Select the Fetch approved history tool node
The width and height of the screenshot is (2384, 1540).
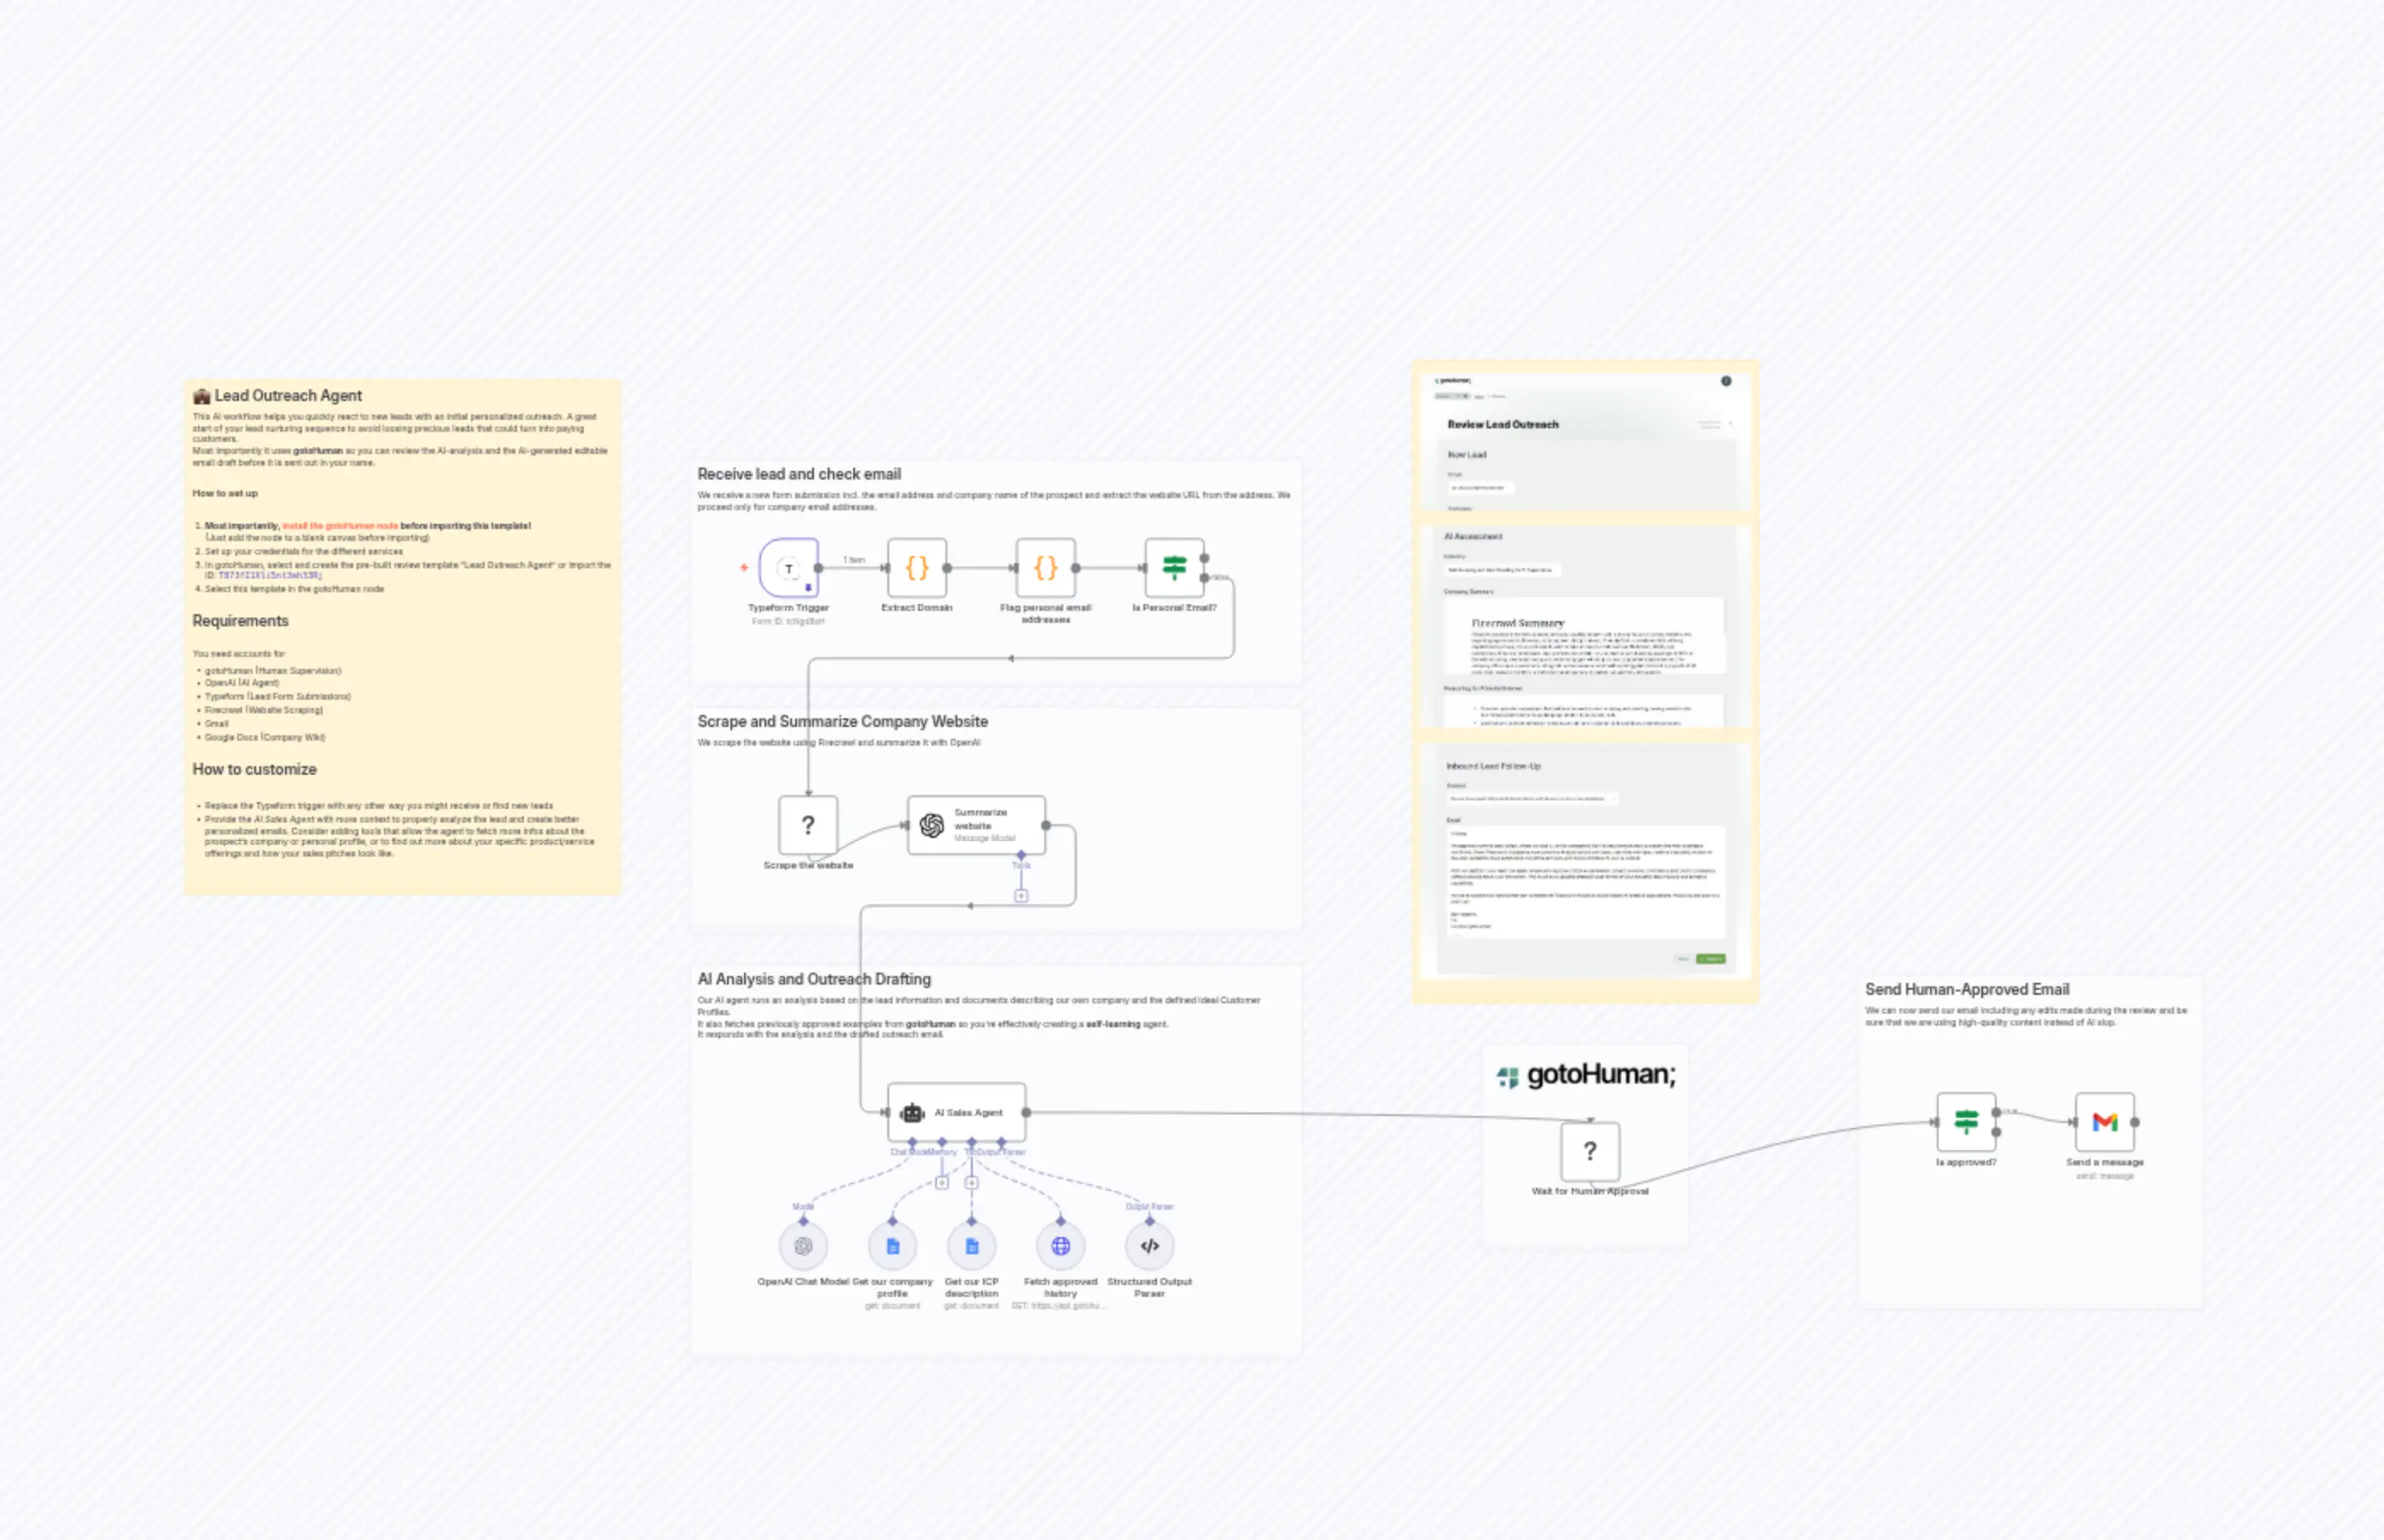(x=1060, y=1245)
